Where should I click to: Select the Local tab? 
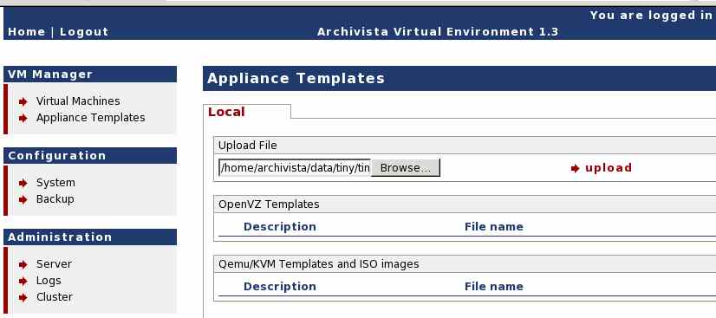click(226, 112)
